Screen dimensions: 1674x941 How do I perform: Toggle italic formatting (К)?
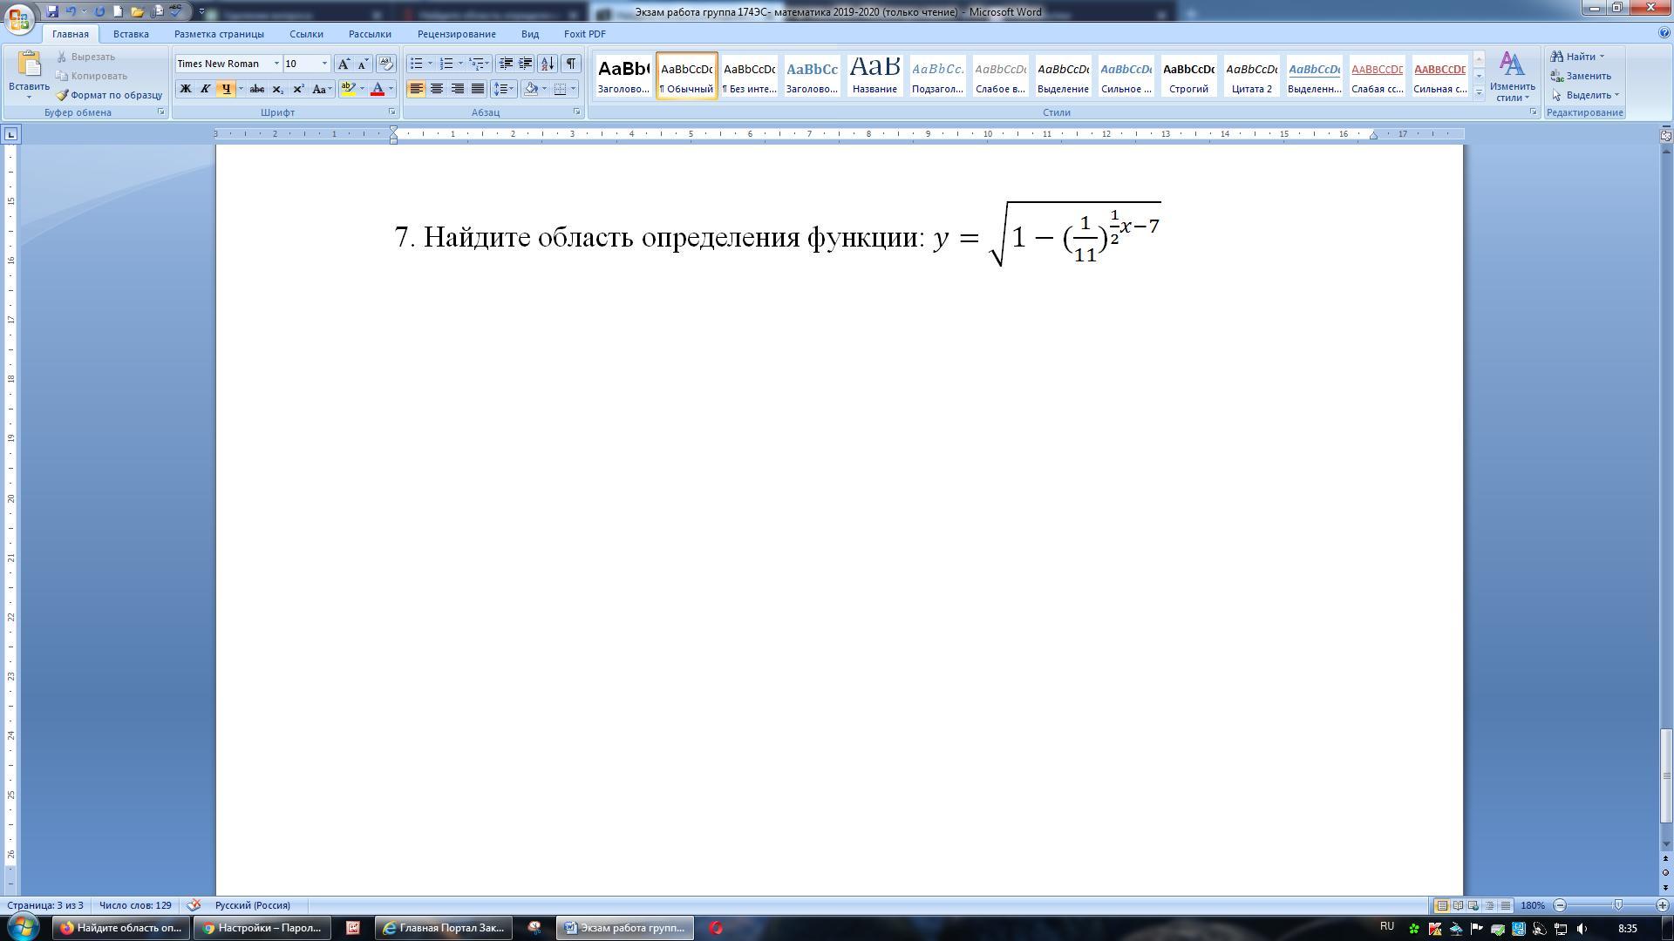pyautogui.click(x=205, y=89)
